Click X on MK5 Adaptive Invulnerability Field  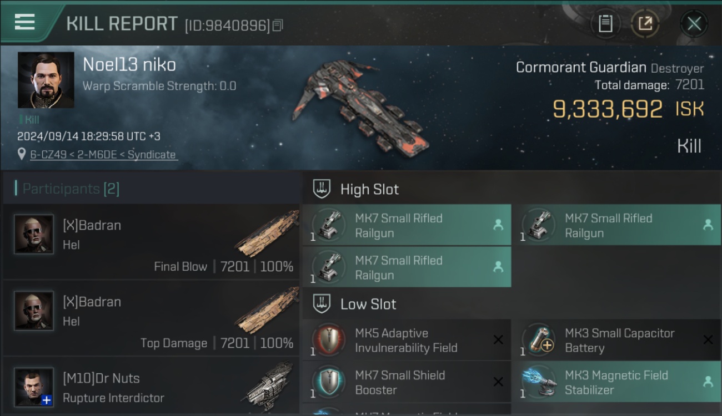[x=498, y=339]
